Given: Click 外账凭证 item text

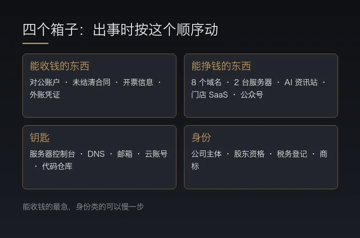Looking at the screenshot, I should point(45,94).
